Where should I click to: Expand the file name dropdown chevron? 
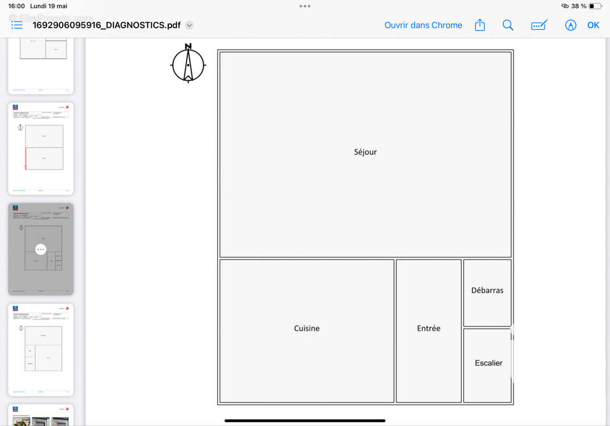point(189,25)
